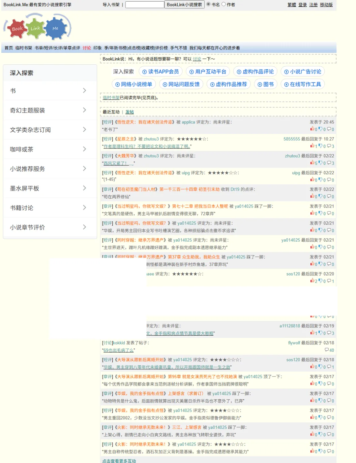
Task: Thumbs down the 星辰之主 short review
Action: pos(320,146)
